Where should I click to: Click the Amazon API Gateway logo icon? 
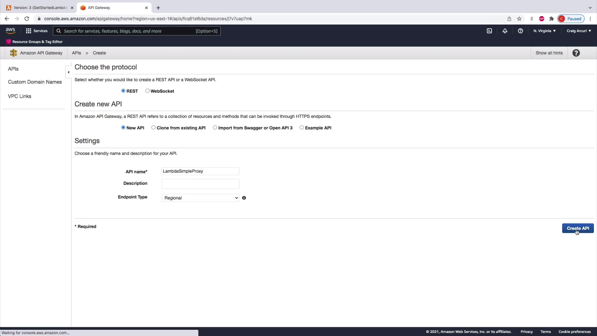(13, 53)
